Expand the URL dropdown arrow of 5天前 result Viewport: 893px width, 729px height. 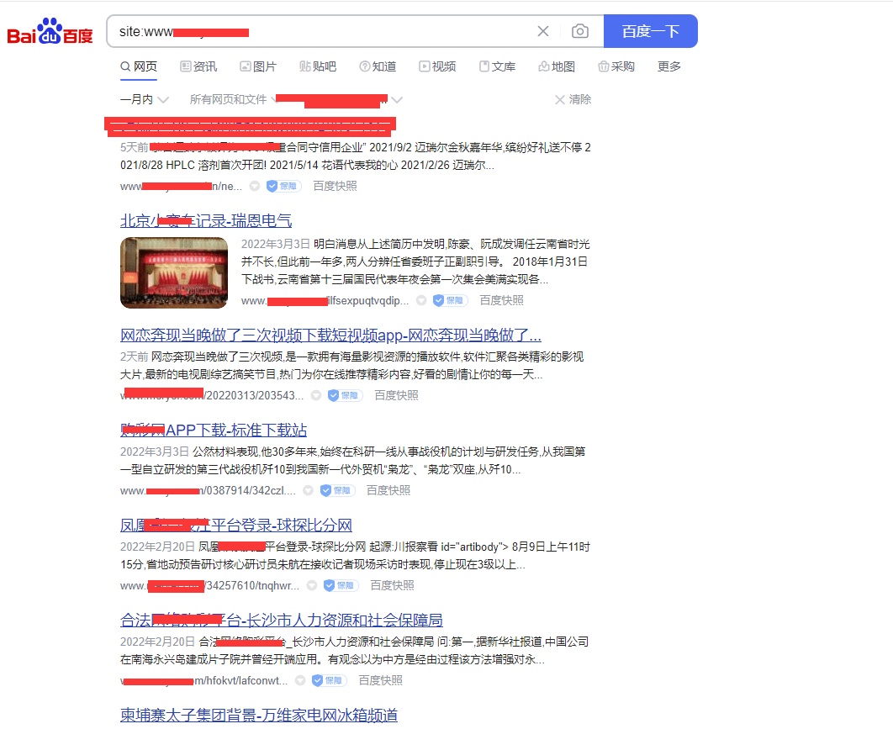[x=255, y=186]
